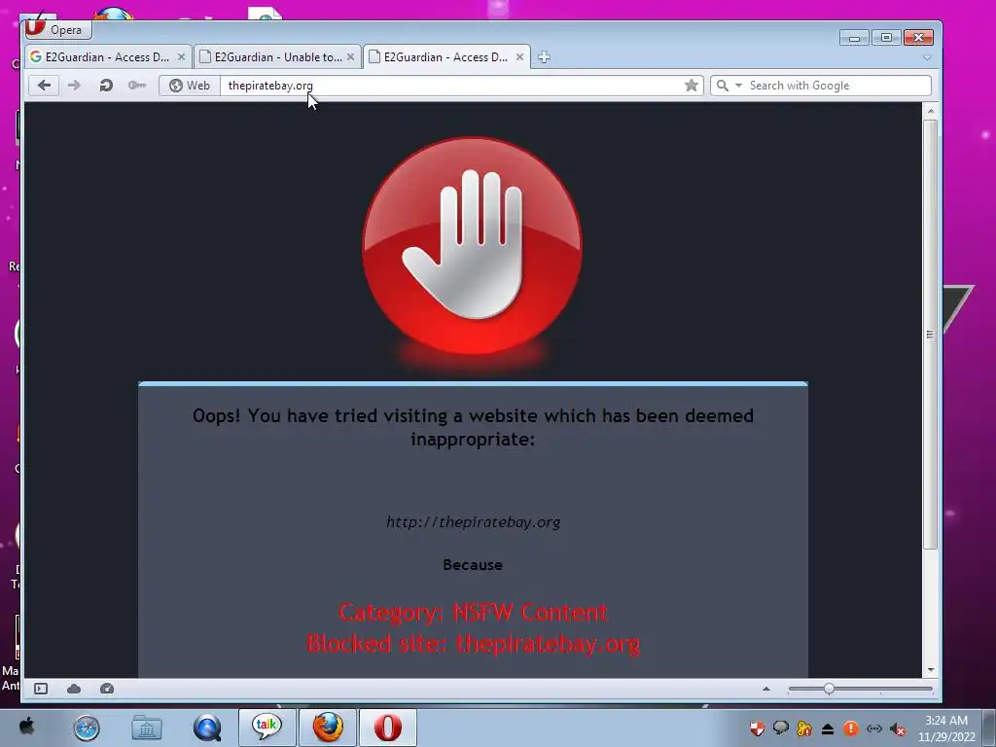Reload the current page

pos(106,86)
